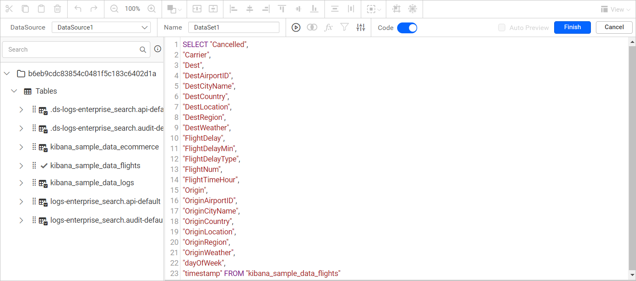Click the "FlightDelayType" code line
The width and height of the screenshot is (636, 281).
pos(211,159)
